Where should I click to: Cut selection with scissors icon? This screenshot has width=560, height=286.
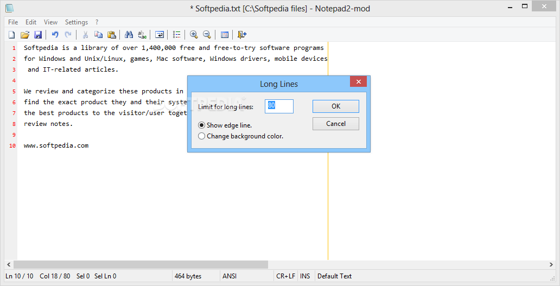coord(85,35)
